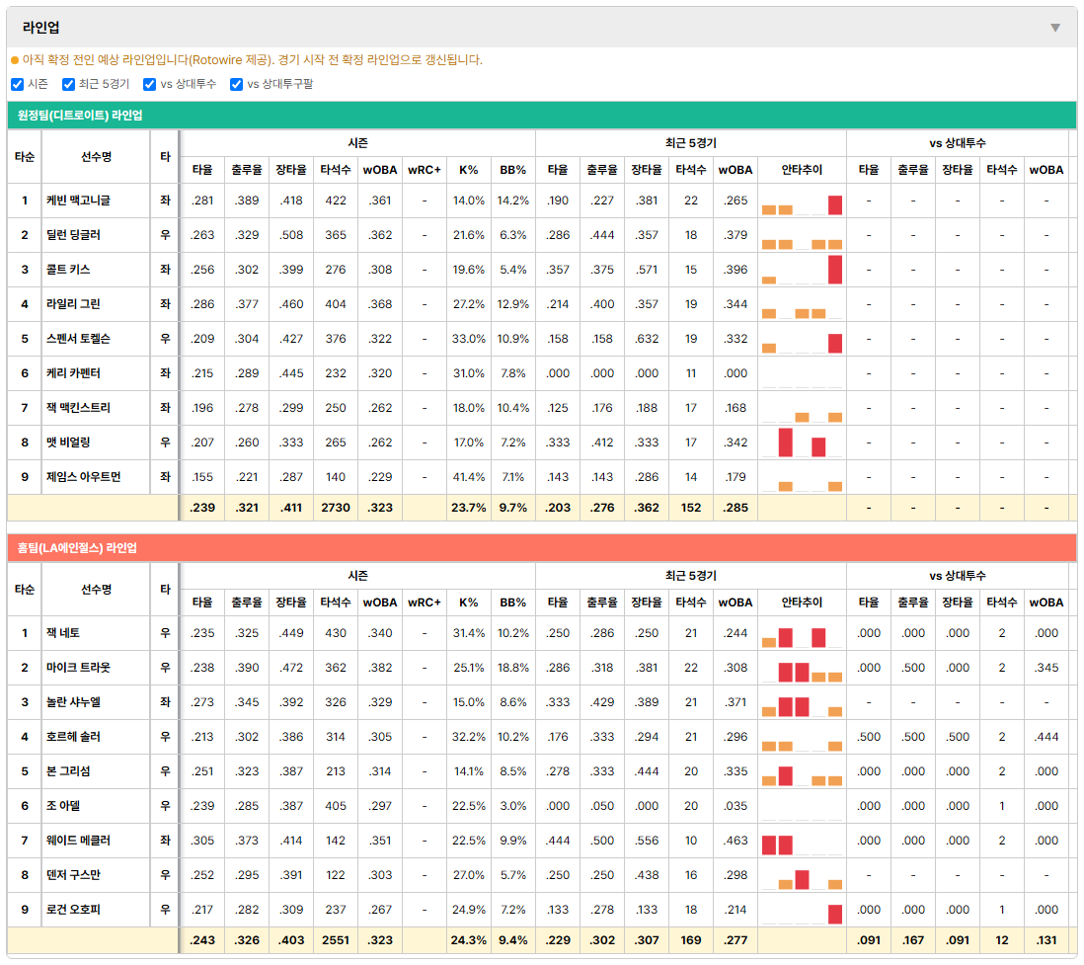Viewport: 1084px width, 965px height.
Task: Uncheck the 시즌 checkbox
Action: point(18,84)
